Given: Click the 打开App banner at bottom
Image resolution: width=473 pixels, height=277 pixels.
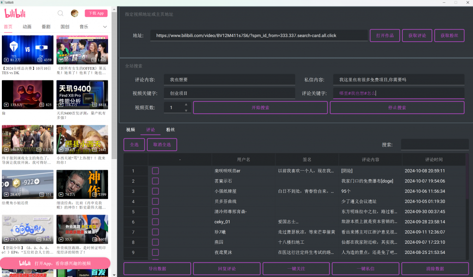Looking at the screenshot, I should [x=55, y=264].
